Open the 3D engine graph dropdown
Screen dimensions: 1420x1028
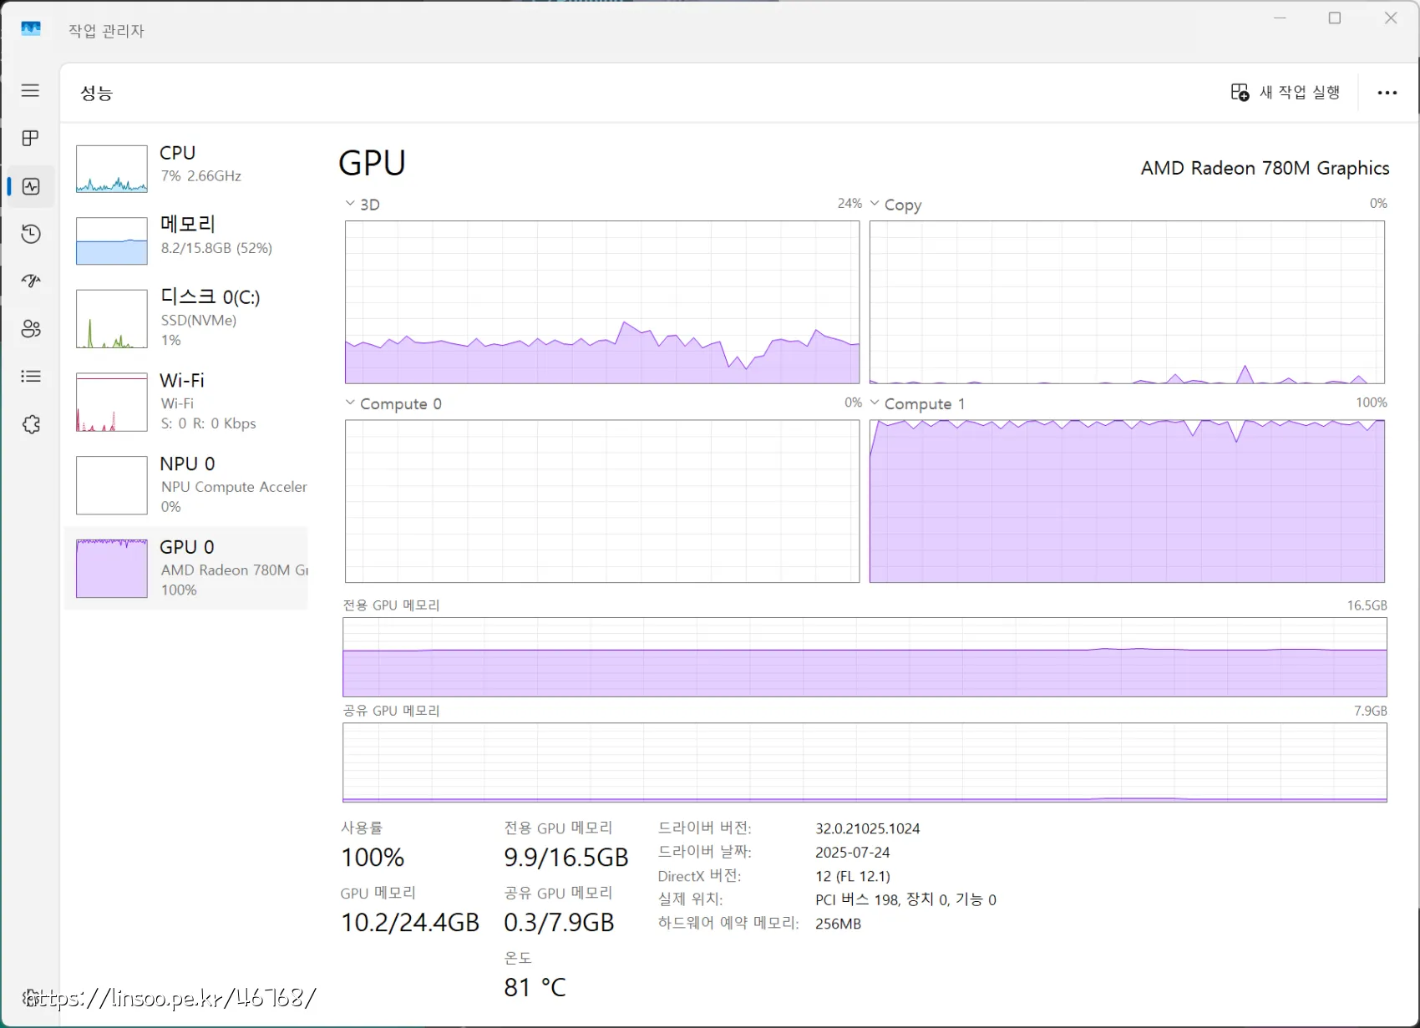[349, 204]
